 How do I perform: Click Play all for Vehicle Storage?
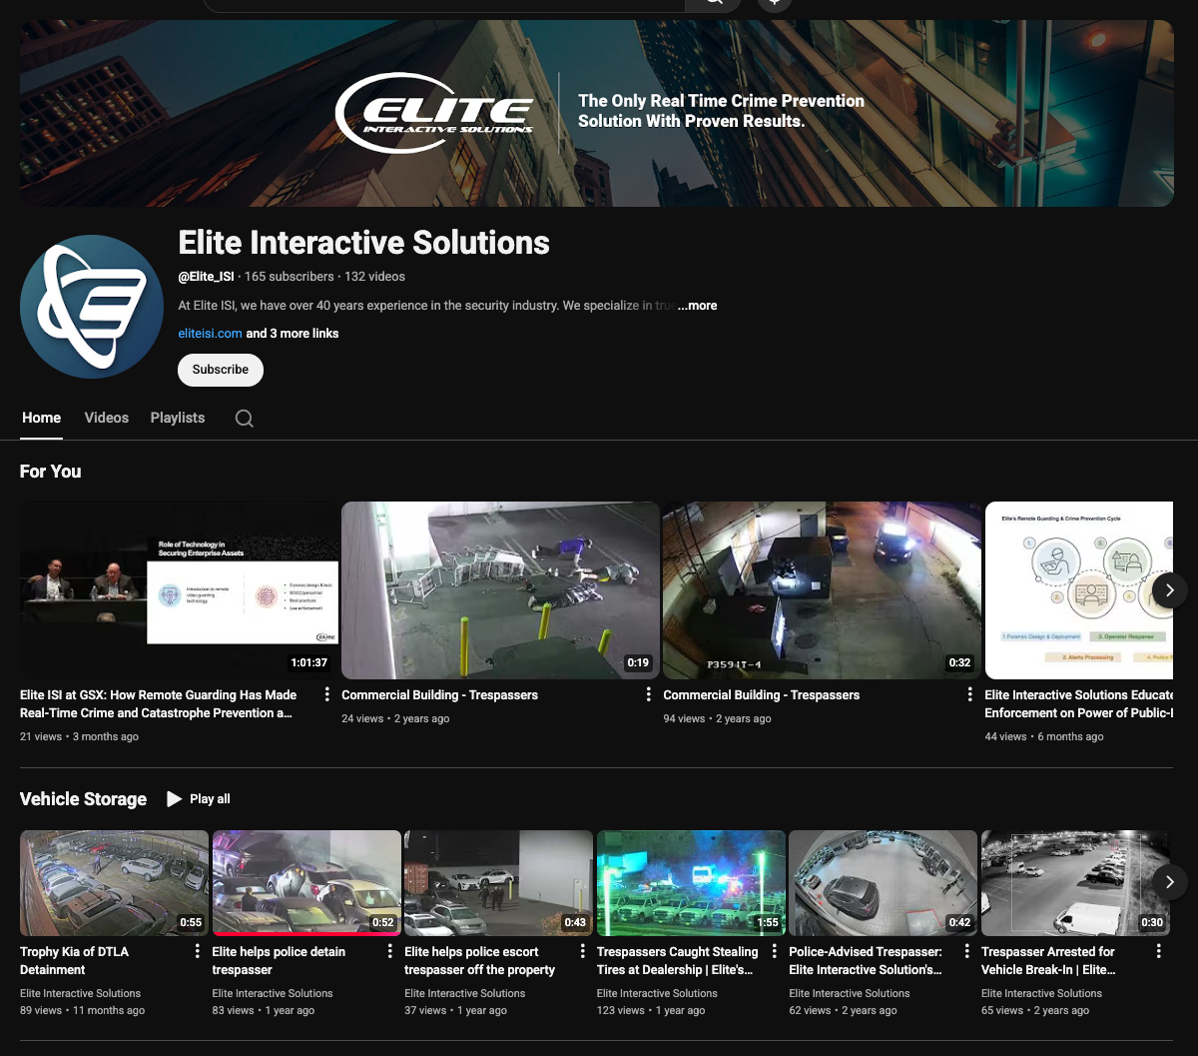coord(199,798)
